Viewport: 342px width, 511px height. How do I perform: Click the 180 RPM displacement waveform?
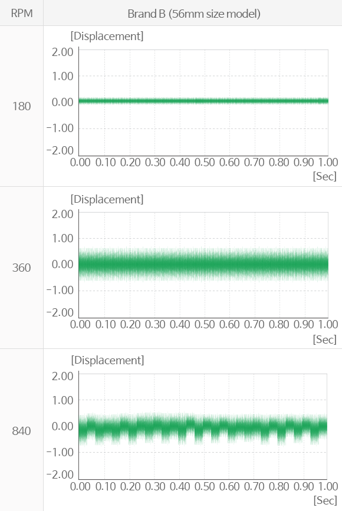(x=203, y=101)
